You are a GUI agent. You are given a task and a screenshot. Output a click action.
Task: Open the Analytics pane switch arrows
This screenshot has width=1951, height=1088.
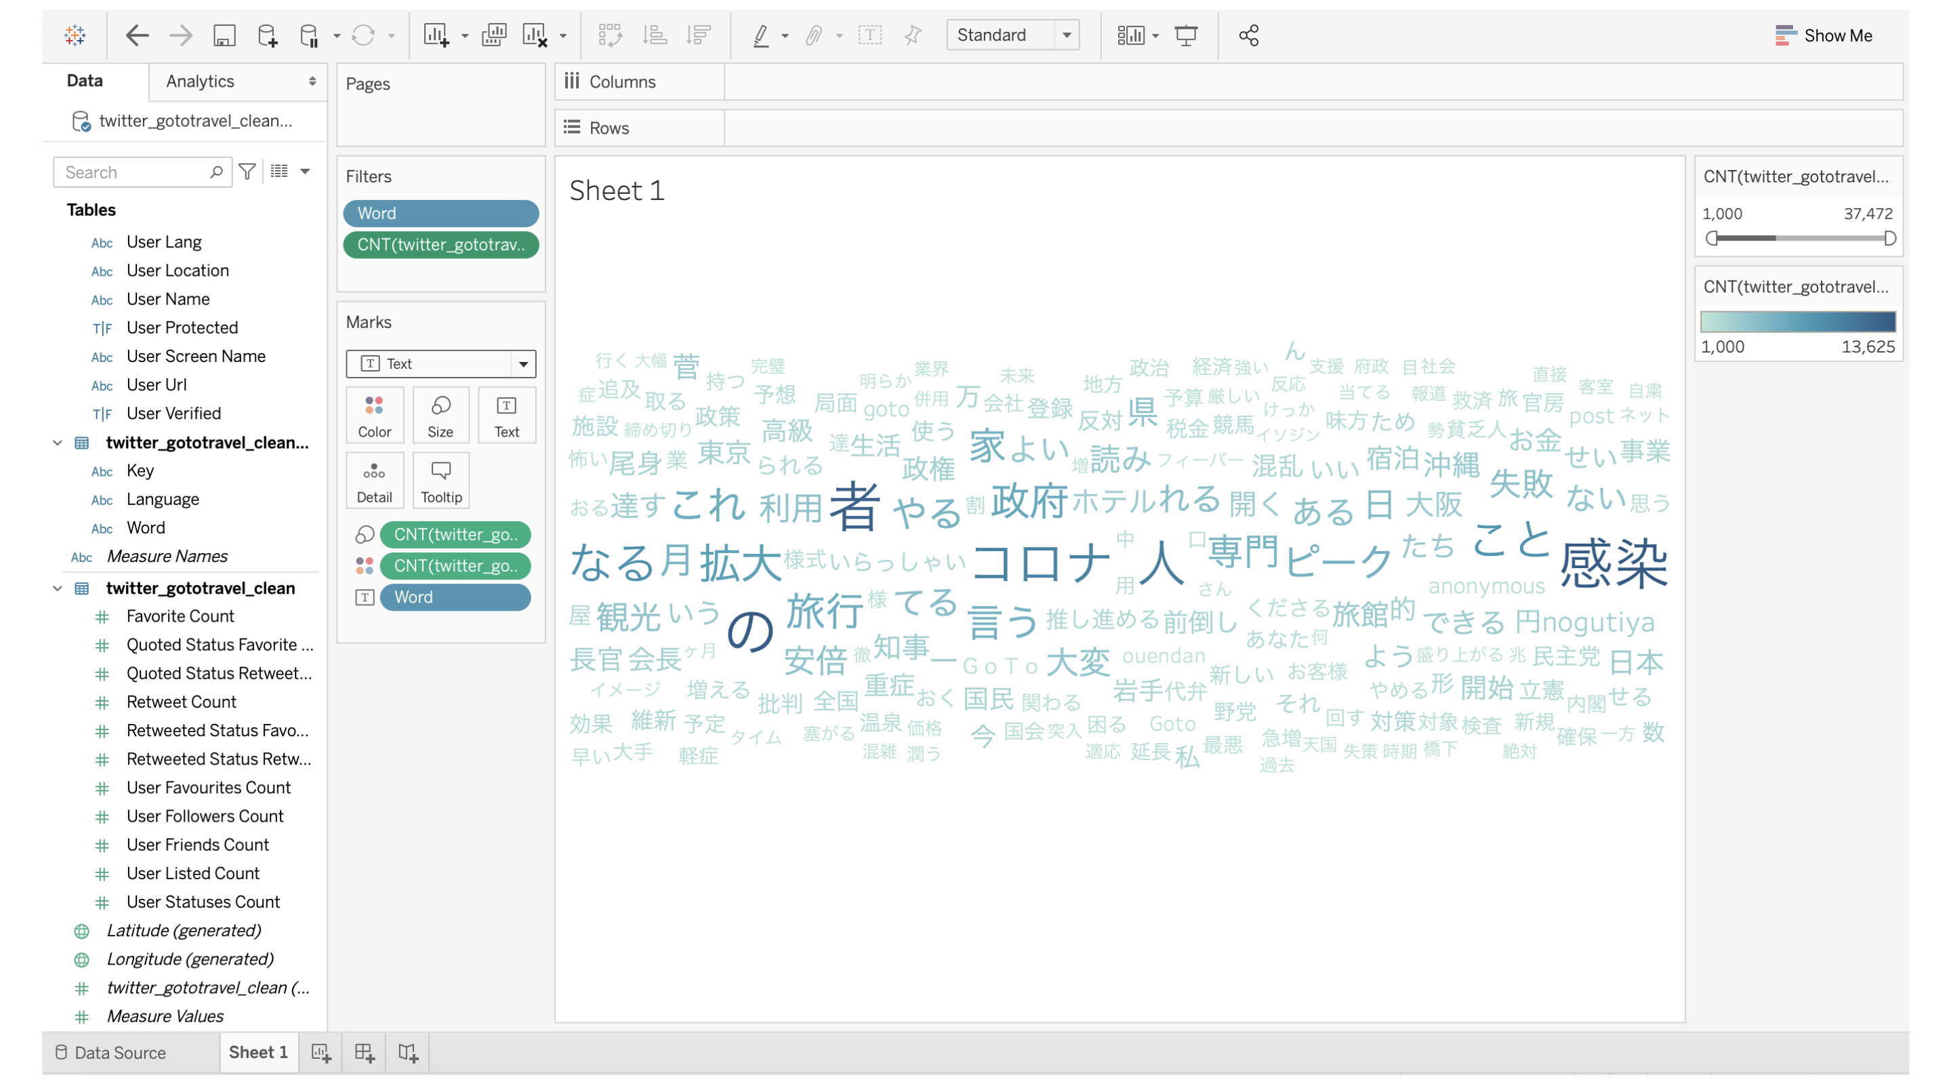(312, 81)
